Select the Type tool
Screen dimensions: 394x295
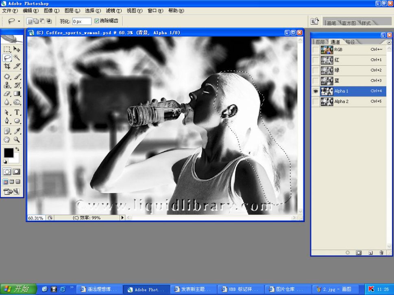pos(17,112)
